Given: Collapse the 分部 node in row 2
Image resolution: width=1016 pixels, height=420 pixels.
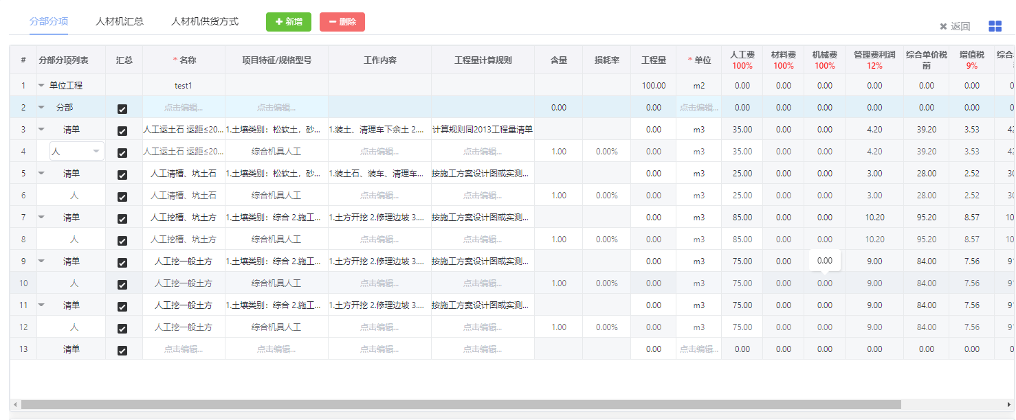Looking at the screenshot, I should click(x=41, y=108).
